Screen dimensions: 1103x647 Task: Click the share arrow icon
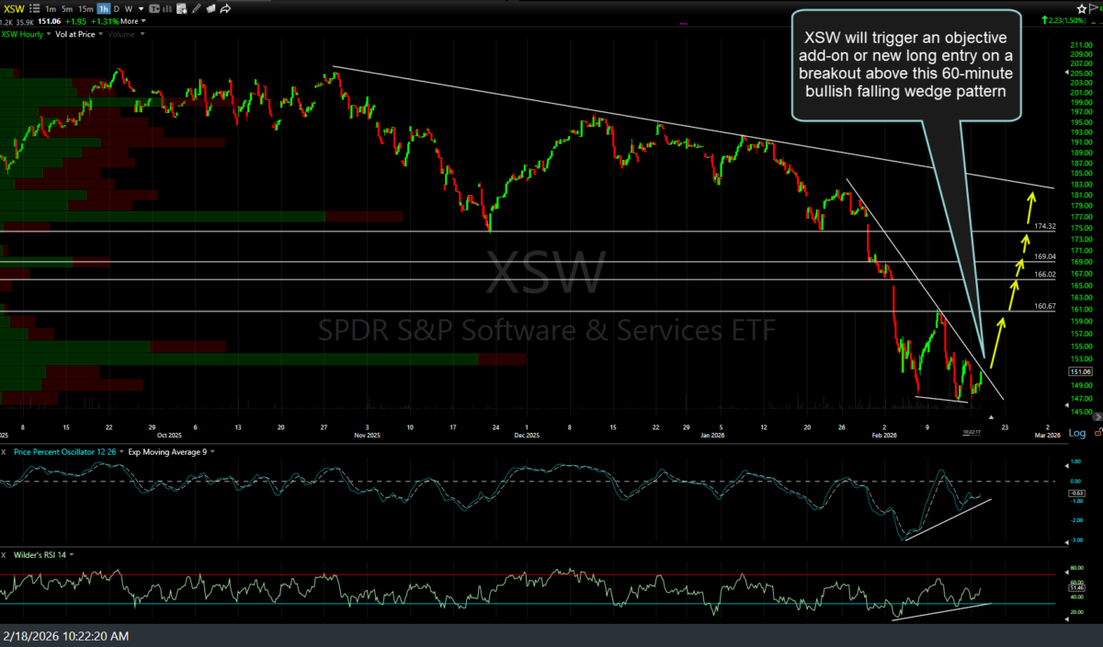click(225, 8)
